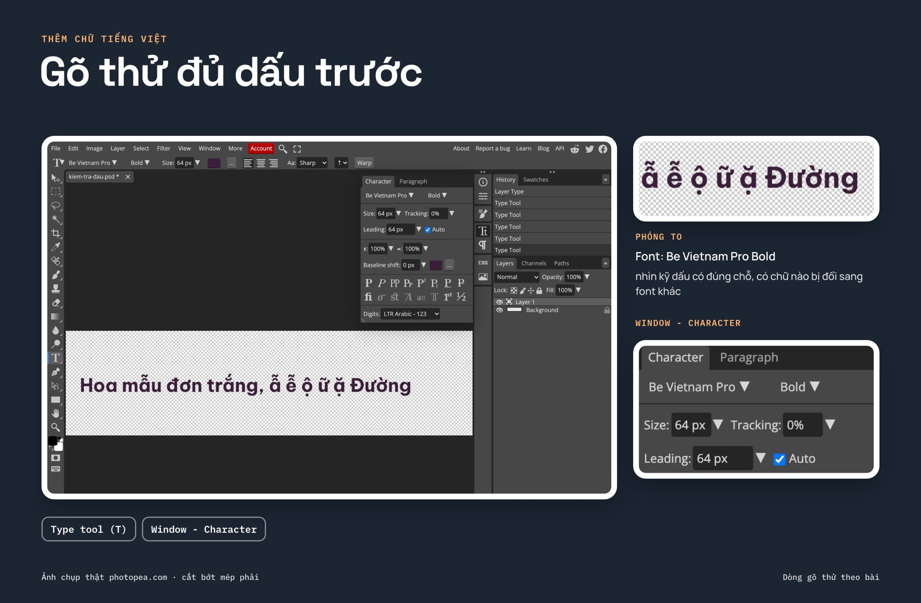The width and height of the screenshot is (921, 603).
Task: Open the Digits LTR Arabic dropdown
Action: click(411, 314)
